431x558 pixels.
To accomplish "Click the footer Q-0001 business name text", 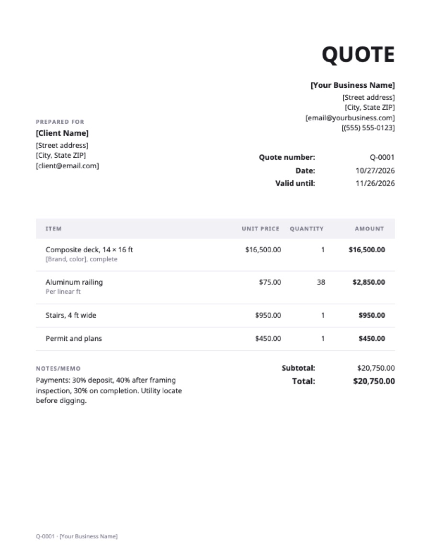I will point(77,536).
